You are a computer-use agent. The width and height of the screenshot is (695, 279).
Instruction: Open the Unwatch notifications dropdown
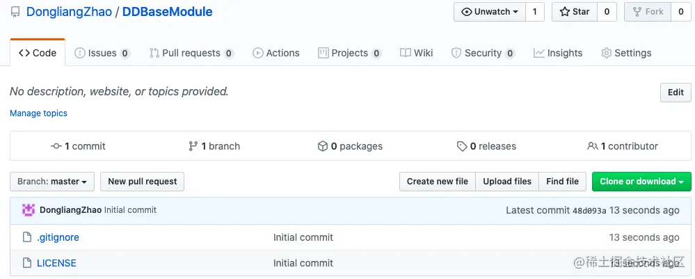[x=490, y=12]
